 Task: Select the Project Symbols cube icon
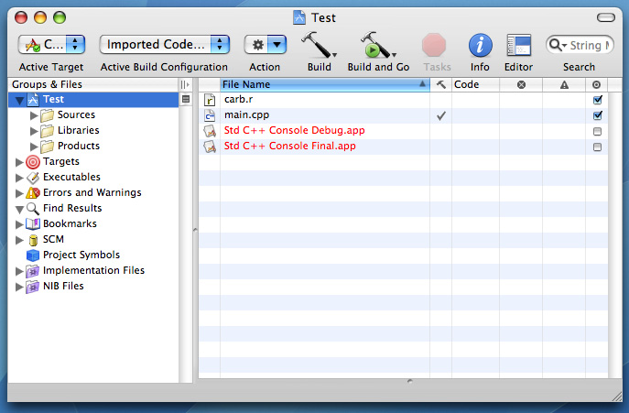tap(33, 255)
